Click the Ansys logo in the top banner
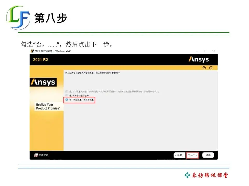Screen dimensions: 249x186 tap(198, 59)
